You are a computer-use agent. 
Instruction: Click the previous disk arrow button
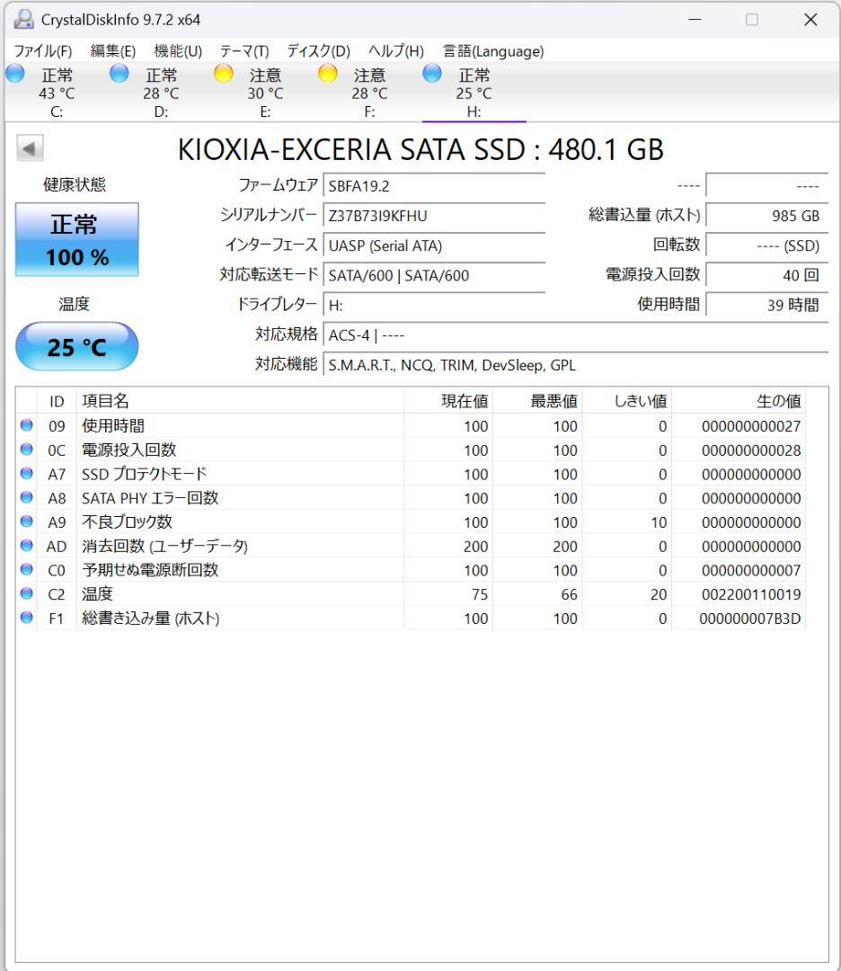pyautogui.click(x=29, y=148)
